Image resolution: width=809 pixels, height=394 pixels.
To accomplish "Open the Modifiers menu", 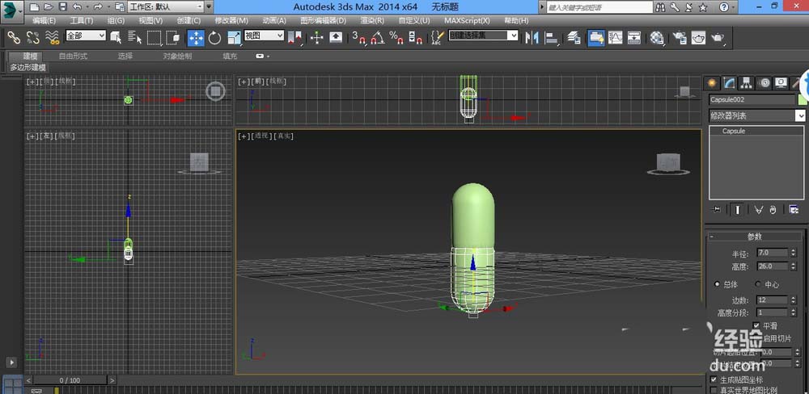I will pos(231,21).
